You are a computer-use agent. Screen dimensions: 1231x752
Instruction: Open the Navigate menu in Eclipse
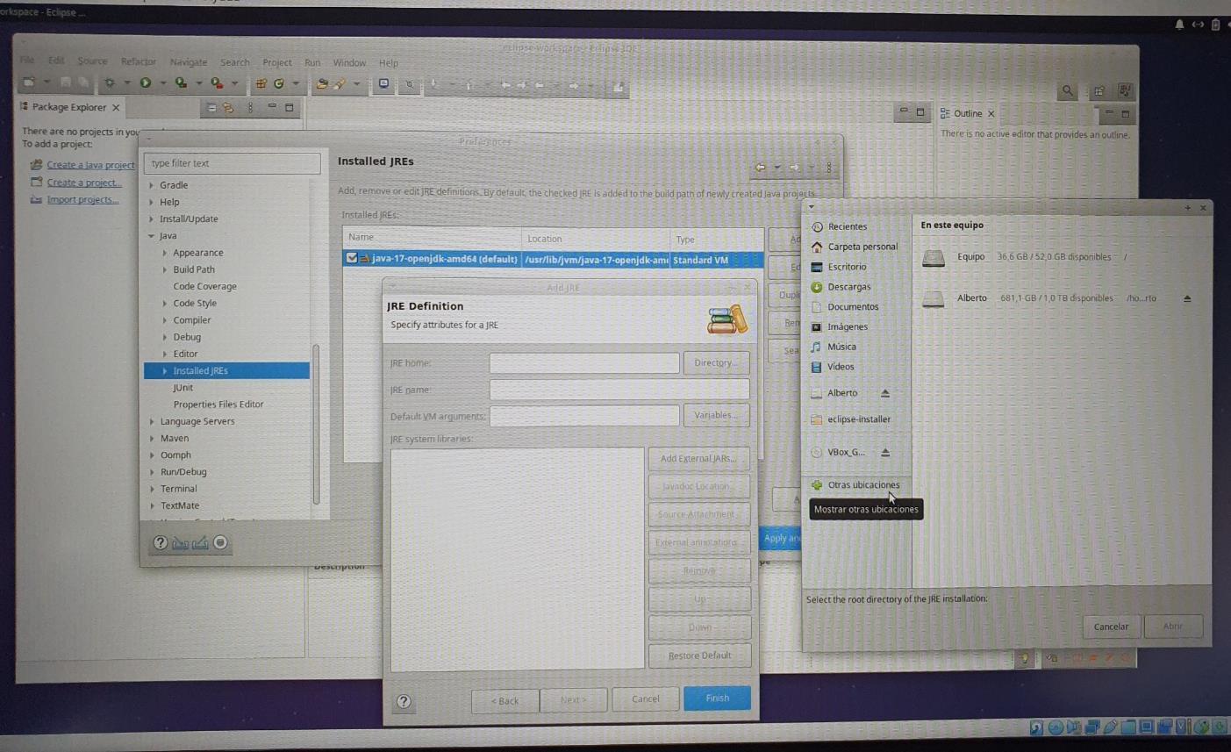click(189, 62)
